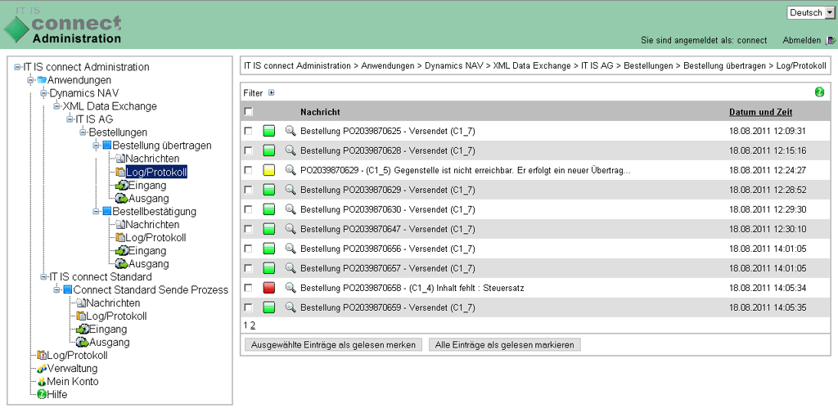Open magnifier for Bestellung PO2039870659 entry
838x408 pixels.
pos(291,307)
